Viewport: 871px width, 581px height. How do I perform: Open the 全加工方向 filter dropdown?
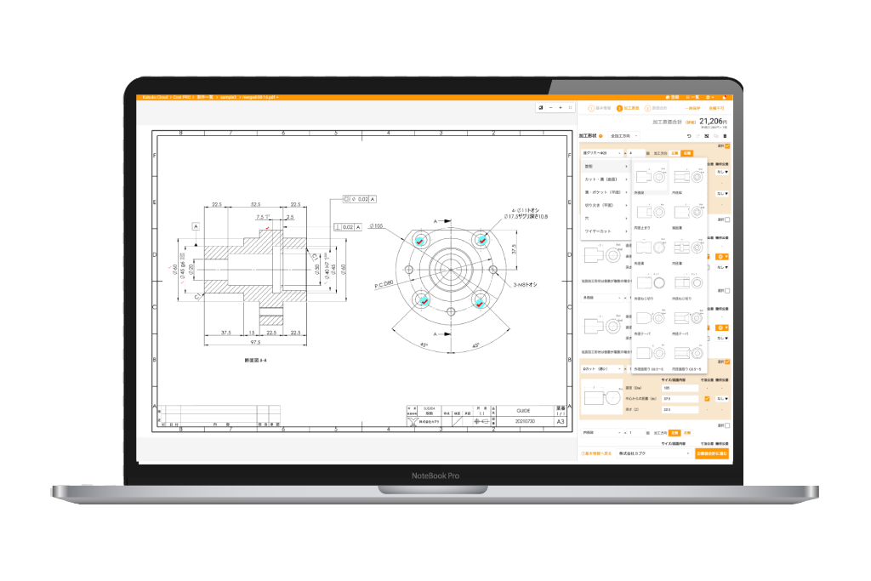[623, 136]
